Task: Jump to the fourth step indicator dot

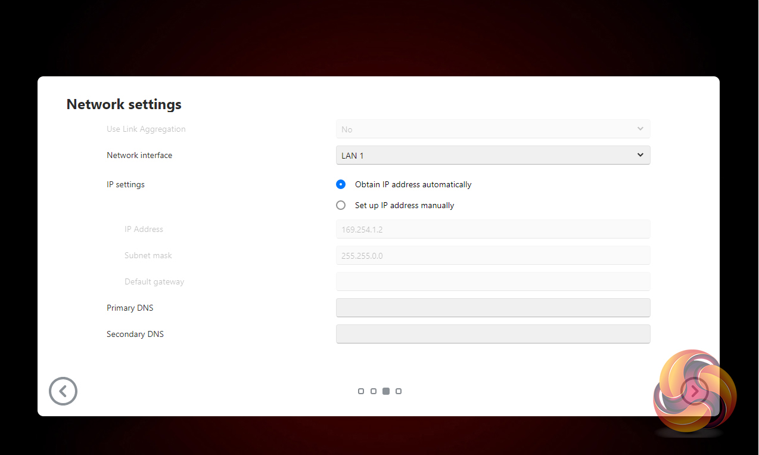Action: coord(399,391)
